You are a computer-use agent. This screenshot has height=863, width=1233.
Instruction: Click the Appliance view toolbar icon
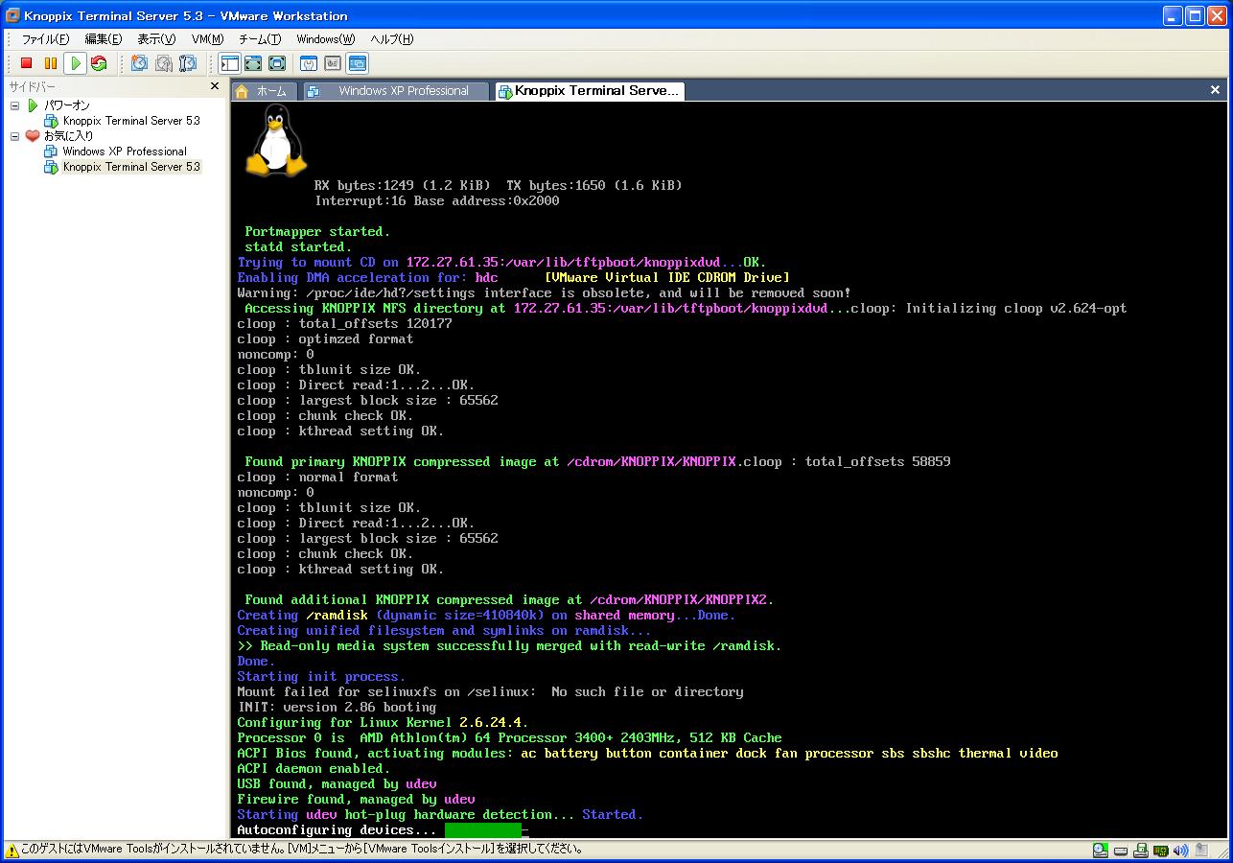[x=333, y=63]
